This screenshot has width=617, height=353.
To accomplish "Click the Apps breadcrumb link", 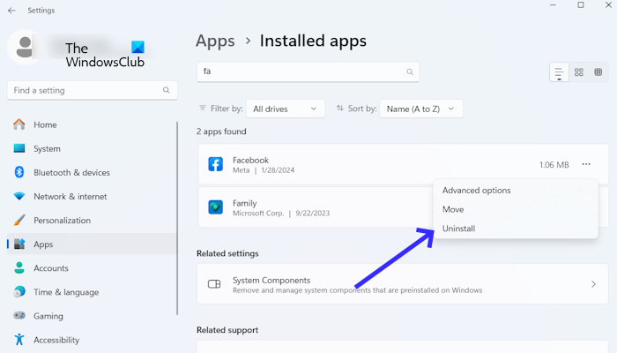I will pos(214,41).
